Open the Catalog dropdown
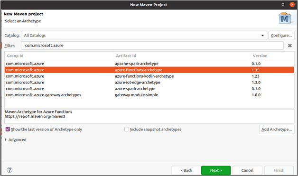298x176 pixels. coord(144,36)
